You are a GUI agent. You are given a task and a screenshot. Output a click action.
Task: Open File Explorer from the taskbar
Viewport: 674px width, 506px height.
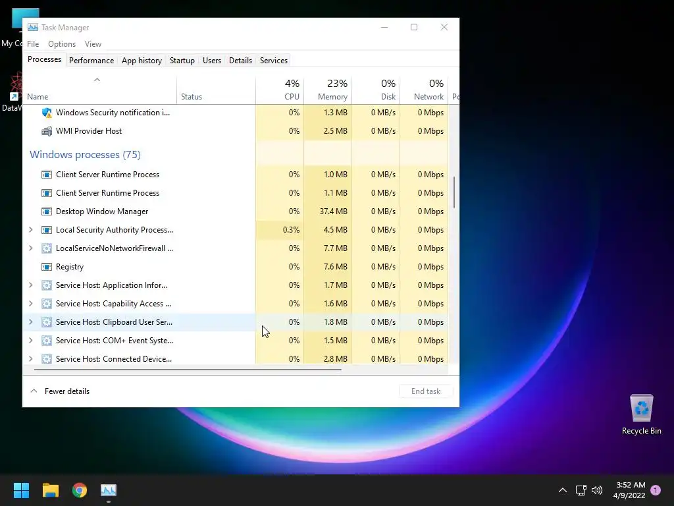(50, 490)
